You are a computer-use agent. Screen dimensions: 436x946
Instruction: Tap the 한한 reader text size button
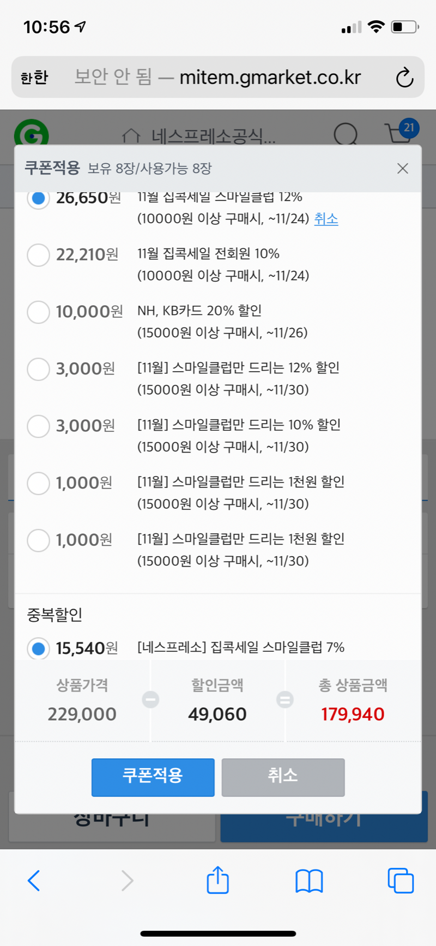coord(34,78)
